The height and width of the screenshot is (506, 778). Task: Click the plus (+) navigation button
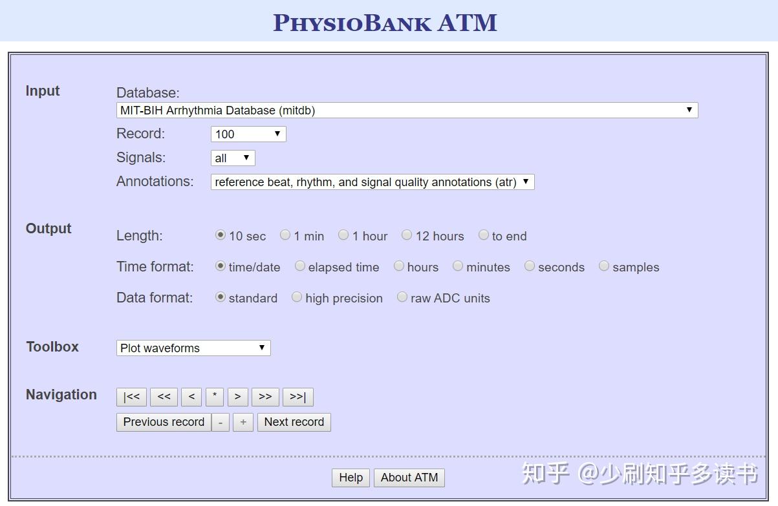[243, 422]
